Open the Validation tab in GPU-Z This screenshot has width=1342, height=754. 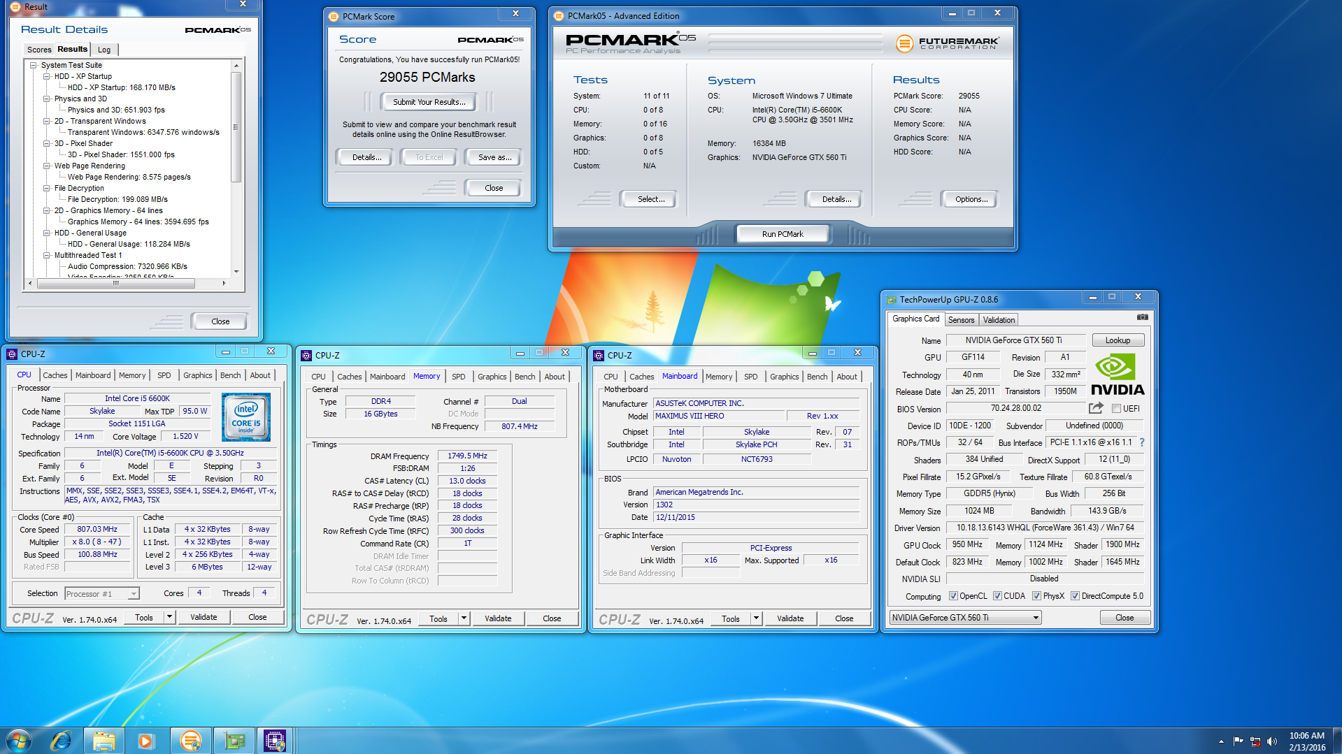(999, 320)
